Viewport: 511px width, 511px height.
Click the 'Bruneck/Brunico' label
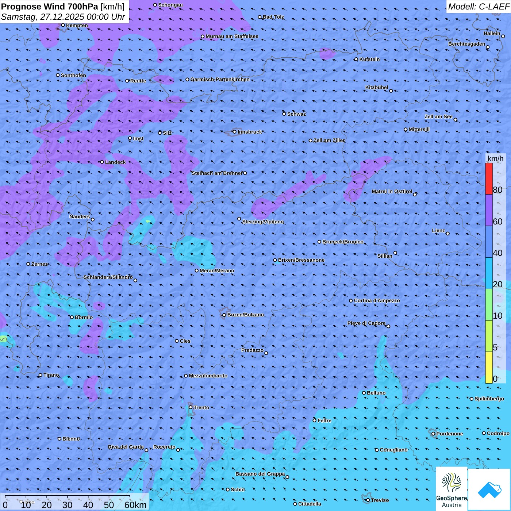pyautogui.click(x=343, y=242)
